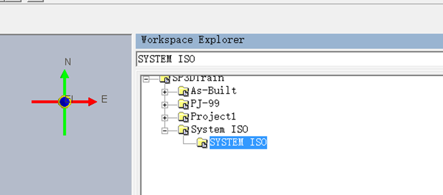Screen dimensions: 443x195
Task: Select the highlighted SYSTEM ISO child item
Action: coord(238,142)
